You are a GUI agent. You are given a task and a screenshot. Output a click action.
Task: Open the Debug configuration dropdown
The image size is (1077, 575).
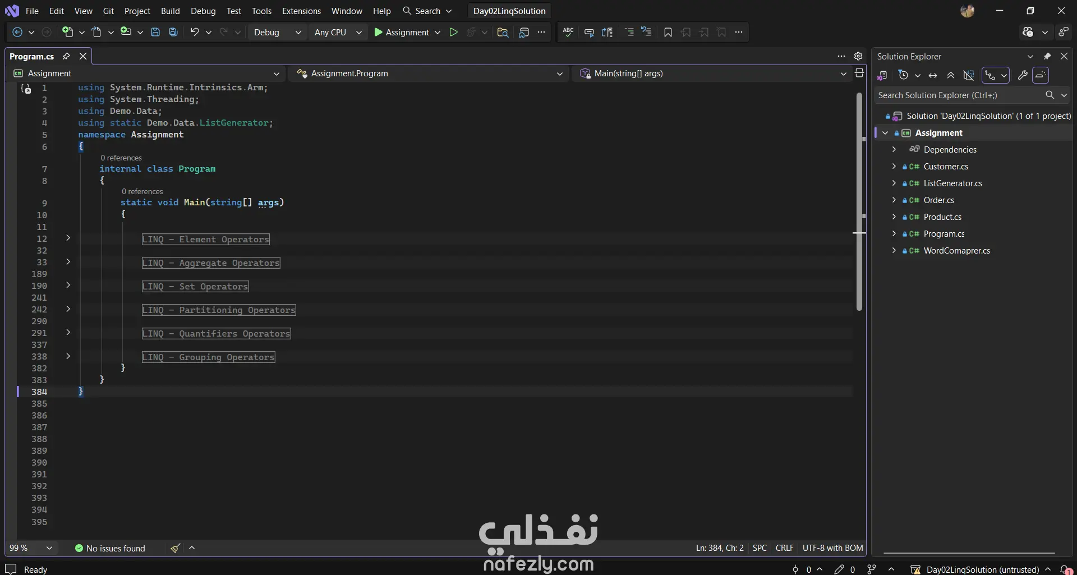277,33
